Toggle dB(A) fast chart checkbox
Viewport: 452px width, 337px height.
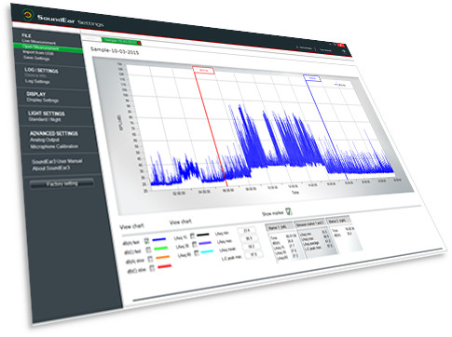click(147, 241)
